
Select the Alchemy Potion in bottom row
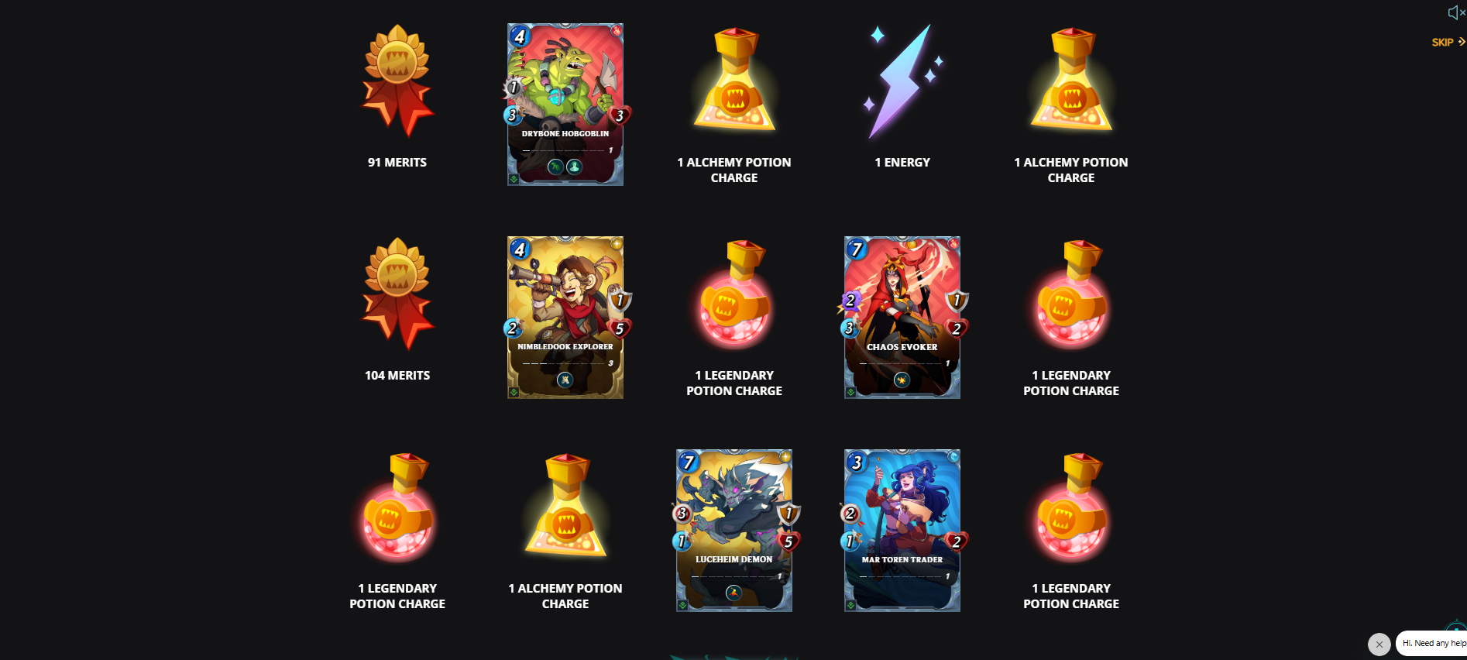566,506
